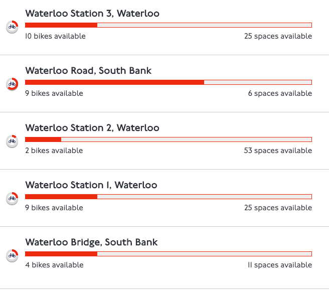The width and height of the screenshot is (329, 294).
Task: Select Waterloo Bridge, South Bank title
Action: click(91, 242)
